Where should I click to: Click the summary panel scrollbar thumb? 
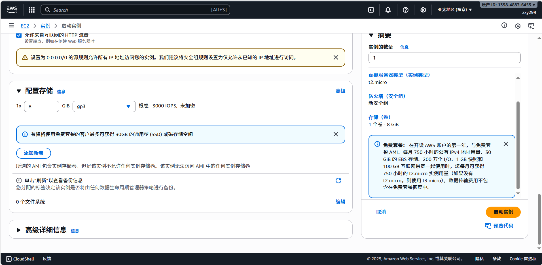pos(518,145)
